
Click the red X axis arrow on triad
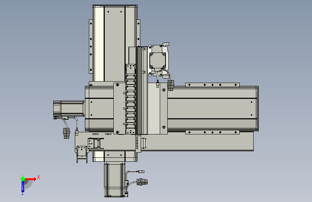[31, 179]
